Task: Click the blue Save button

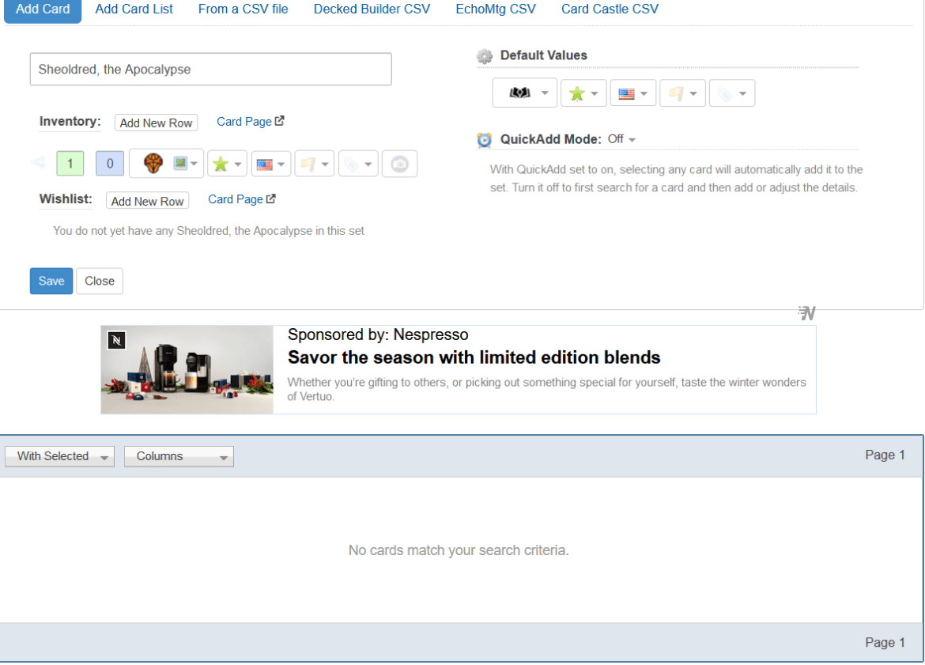Action: point(51,281)
